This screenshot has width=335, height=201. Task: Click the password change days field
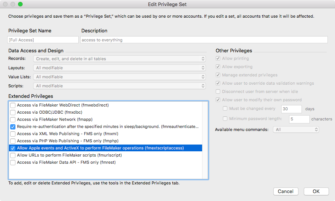[x=291, y=109]
